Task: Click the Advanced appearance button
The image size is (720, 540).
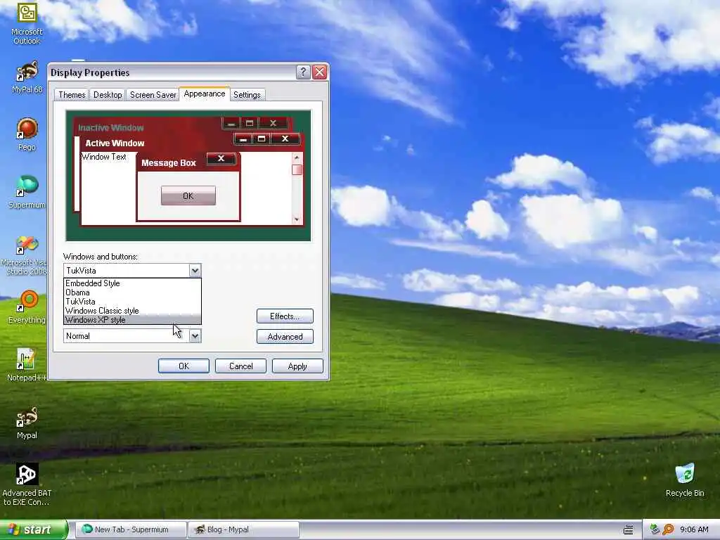Action: click(285, 337)
